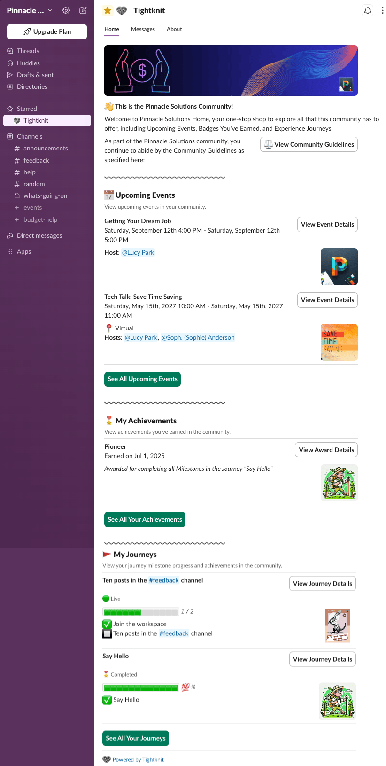Switch to the Home tab
Image resolution: width=386 pixels, height=766 pixels.
point(112,29)
